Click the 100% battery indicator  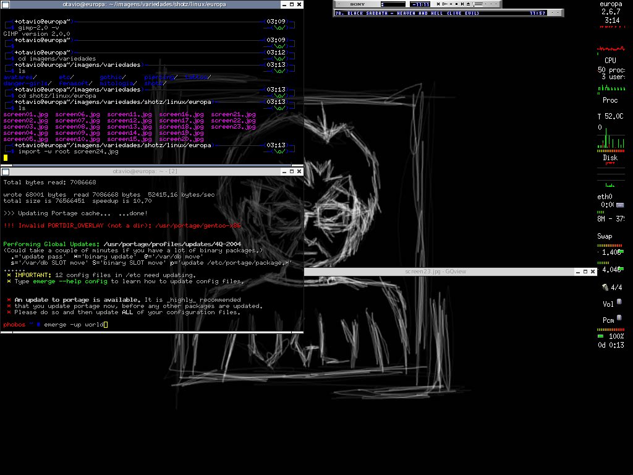point(611,336)
